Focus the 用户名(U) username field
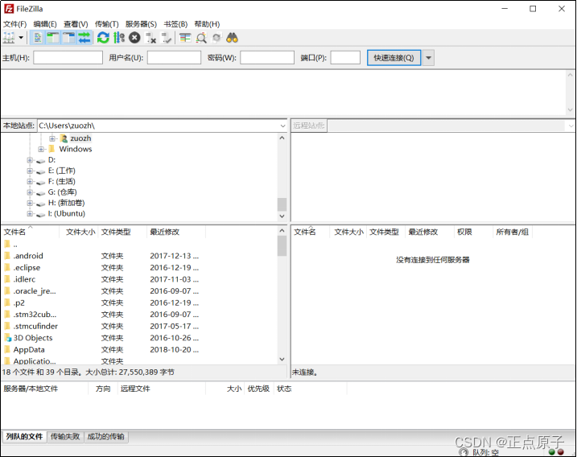577x457 pixels. 174,58
